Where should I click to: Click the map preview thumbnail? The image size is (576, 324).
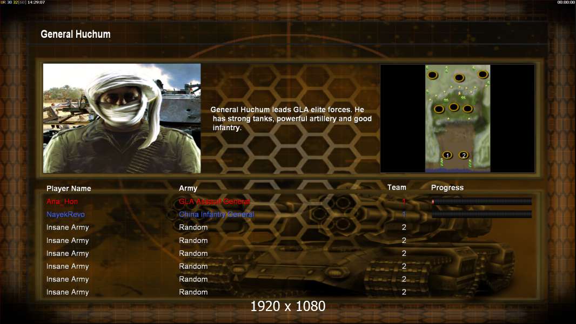[457, 118]
